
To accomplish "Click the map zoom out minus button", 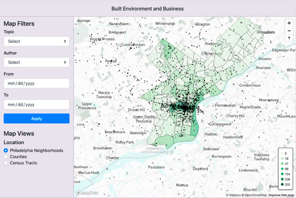I will coord(289,31).
